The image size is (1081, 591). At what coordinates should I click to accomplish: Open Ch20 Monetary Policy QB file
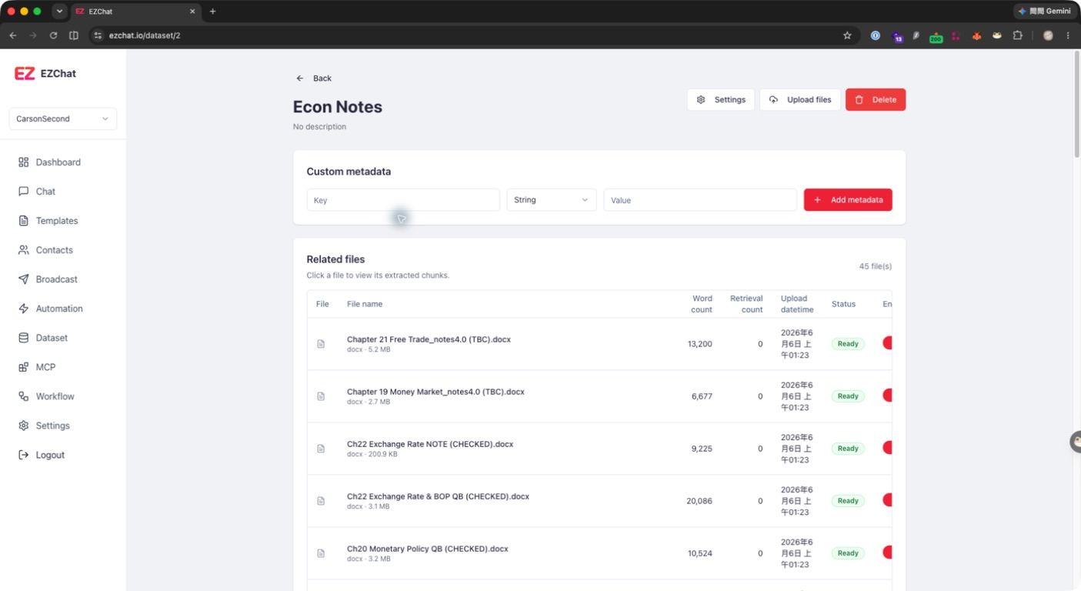pos(428,549)
